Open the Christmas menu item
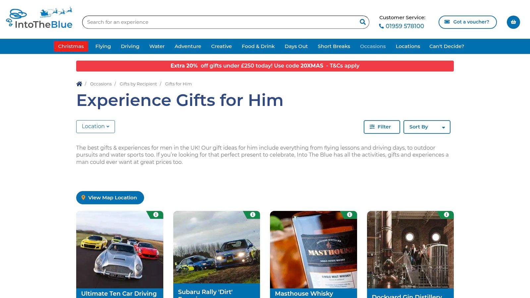This screenshot has width=530, height=298. 71,46
